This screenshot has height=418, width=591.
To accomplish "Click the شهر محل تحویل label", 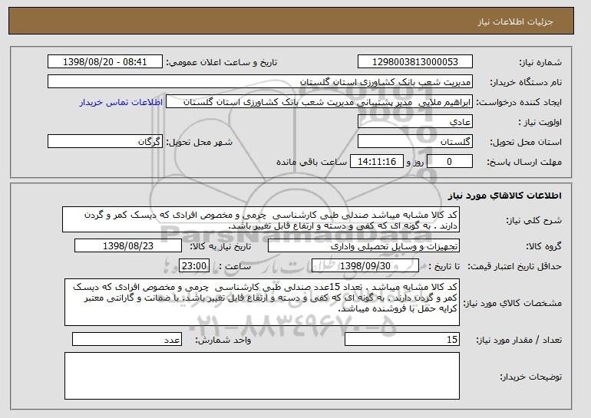I will (x=200, y=143).
